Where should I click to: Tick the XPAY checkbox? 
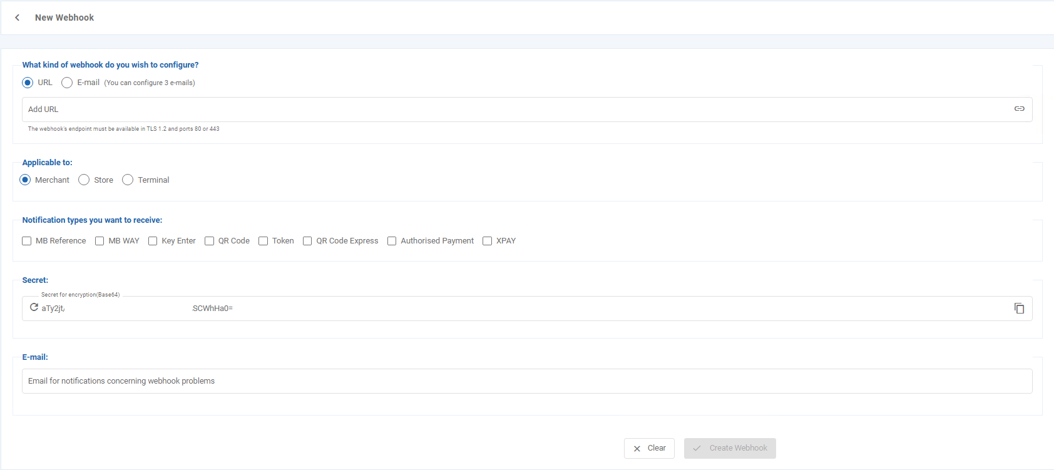[x=488, y=241]
